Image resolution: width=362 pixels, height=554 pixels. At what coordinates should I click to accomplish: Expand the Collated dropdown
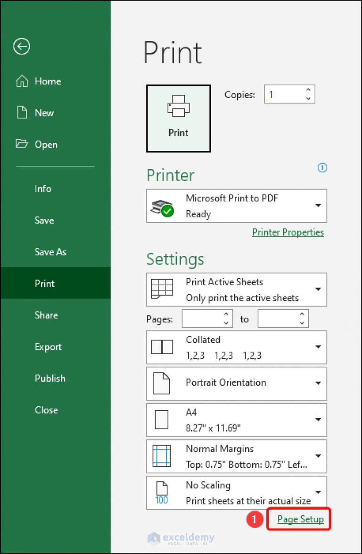(x=237, y=347)
